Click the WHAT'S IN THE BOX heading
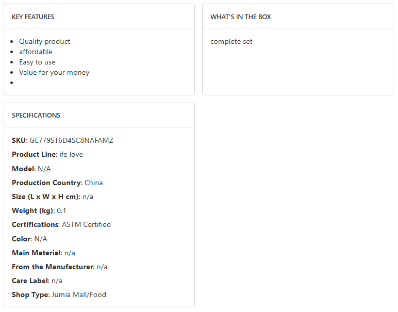Image resolution: width=398 pixels, height=312 pixels. point(240,17)
